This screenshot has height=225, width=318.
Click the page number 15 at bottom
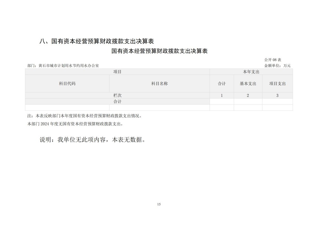tap(159, 204)
